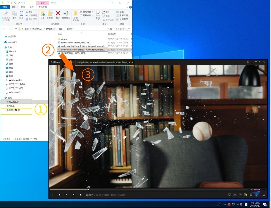Switch to 視訊工具 video tools tab

pyautogui.click(x=43, y=7)
